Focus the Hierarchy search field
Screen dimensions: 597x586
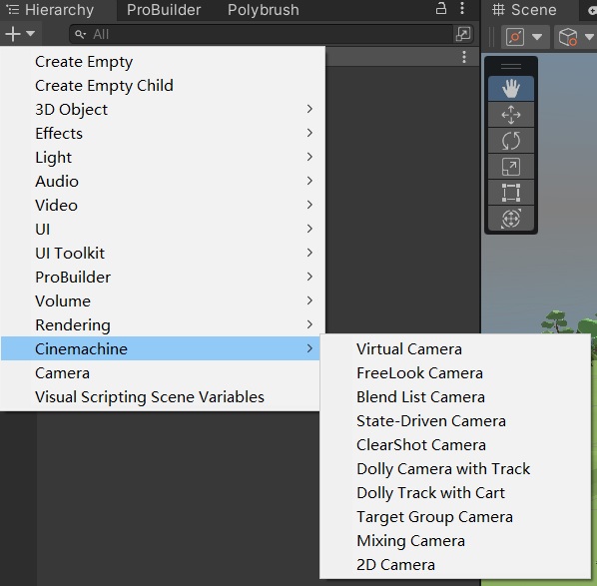pos(261,34)
